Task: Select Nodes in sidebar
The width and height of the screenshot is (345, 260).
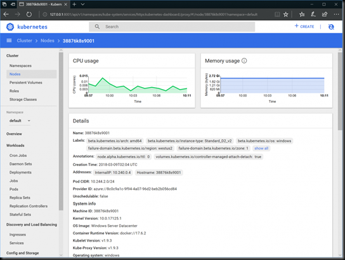Action: point(32,74)
